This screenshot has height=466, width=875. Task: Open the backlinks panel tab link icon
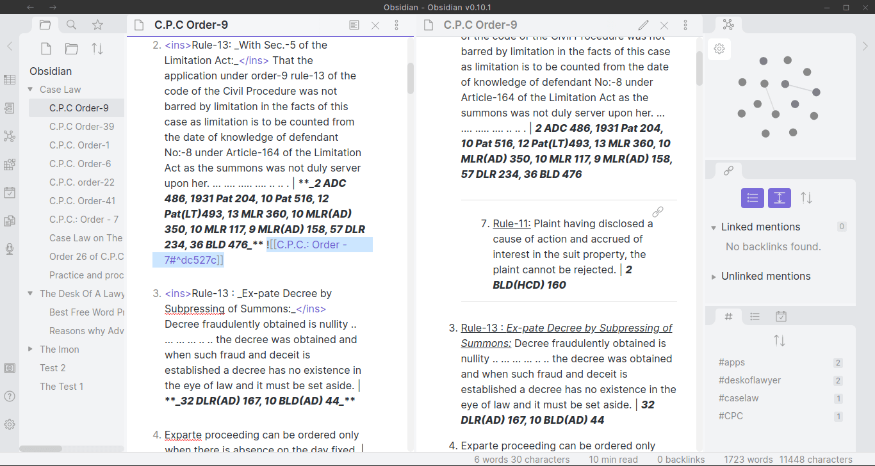[x=728, y=171]
